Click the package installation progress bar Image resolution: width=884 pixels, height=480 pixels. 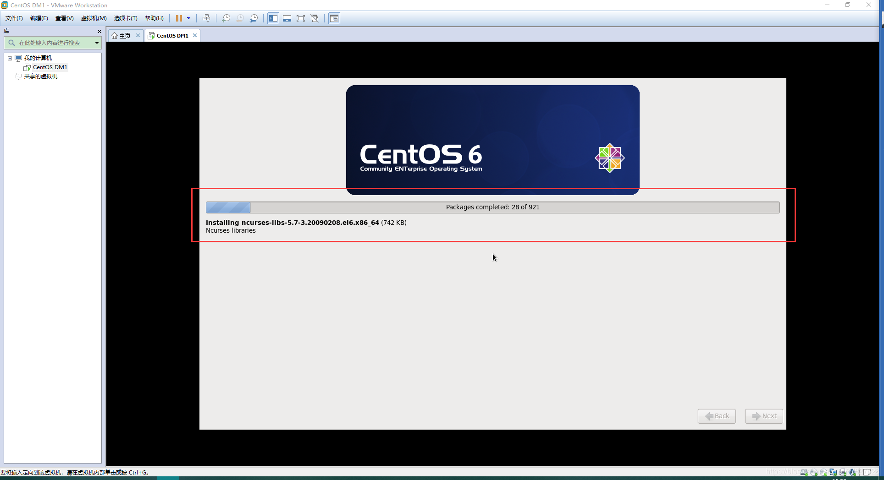pyautogui.click(x=492, y=207)
